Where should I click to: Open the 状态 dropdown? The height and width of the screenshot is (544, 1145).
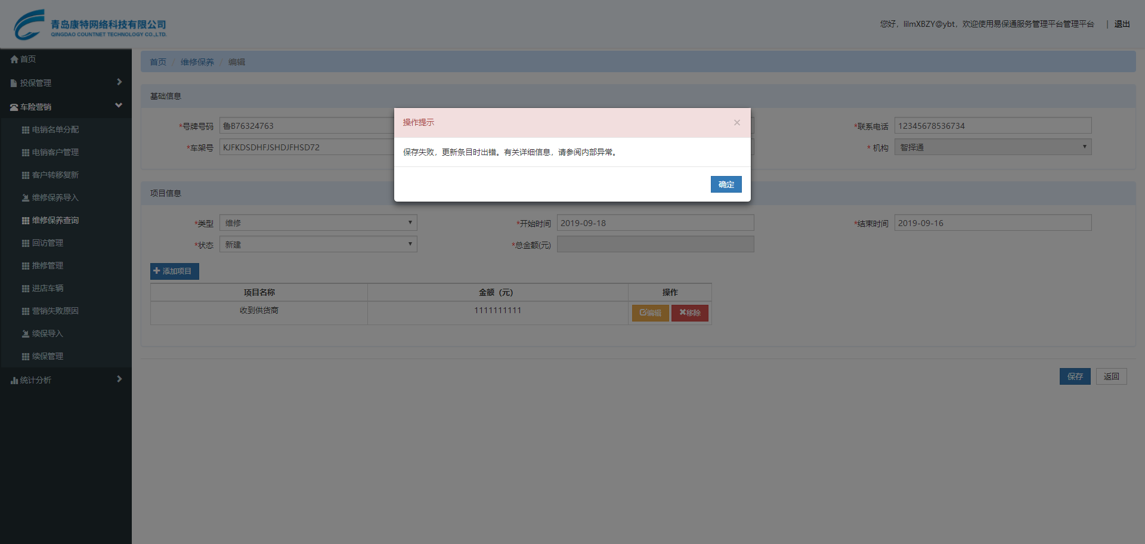point(318,245)
